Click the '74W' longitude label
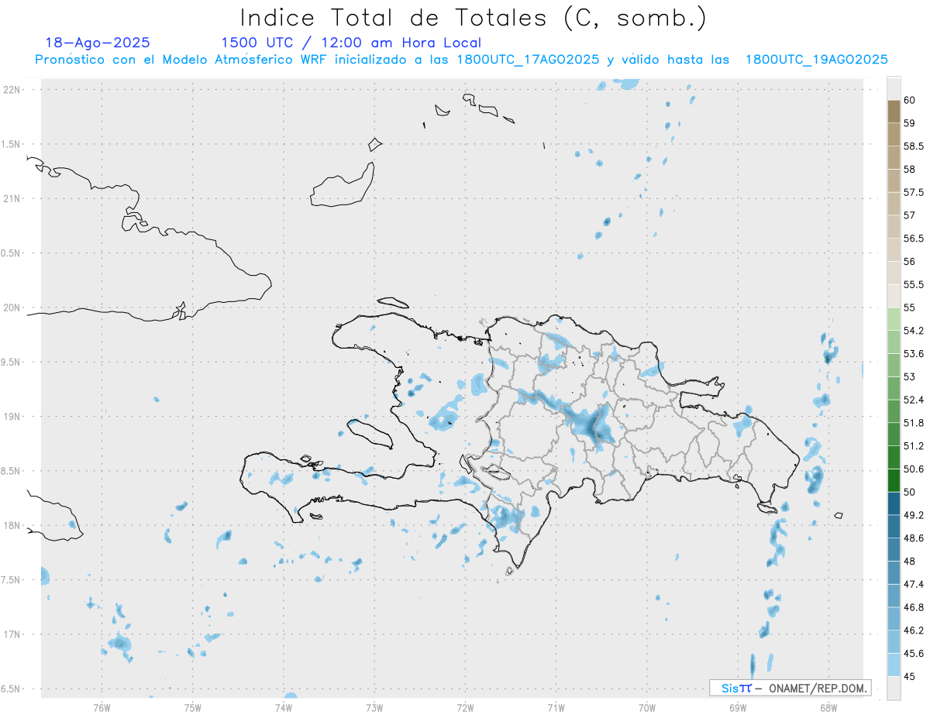Screen dimensions: 930x718 284,707
